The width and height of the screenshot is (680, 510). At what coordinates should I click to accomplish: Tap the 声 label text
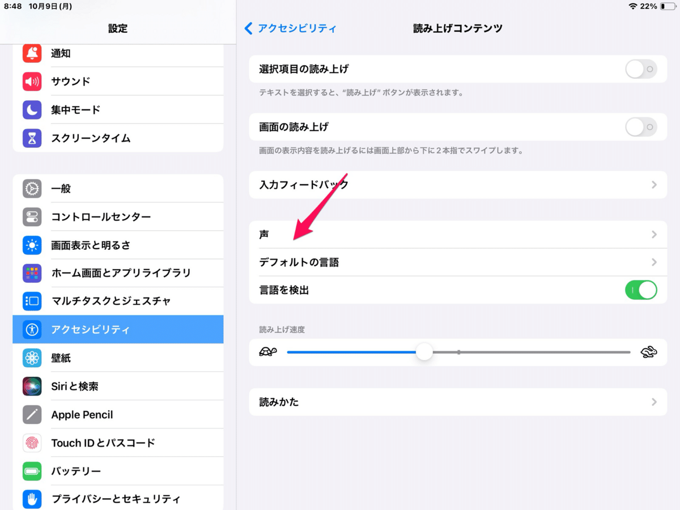click(x=264, y=235)
